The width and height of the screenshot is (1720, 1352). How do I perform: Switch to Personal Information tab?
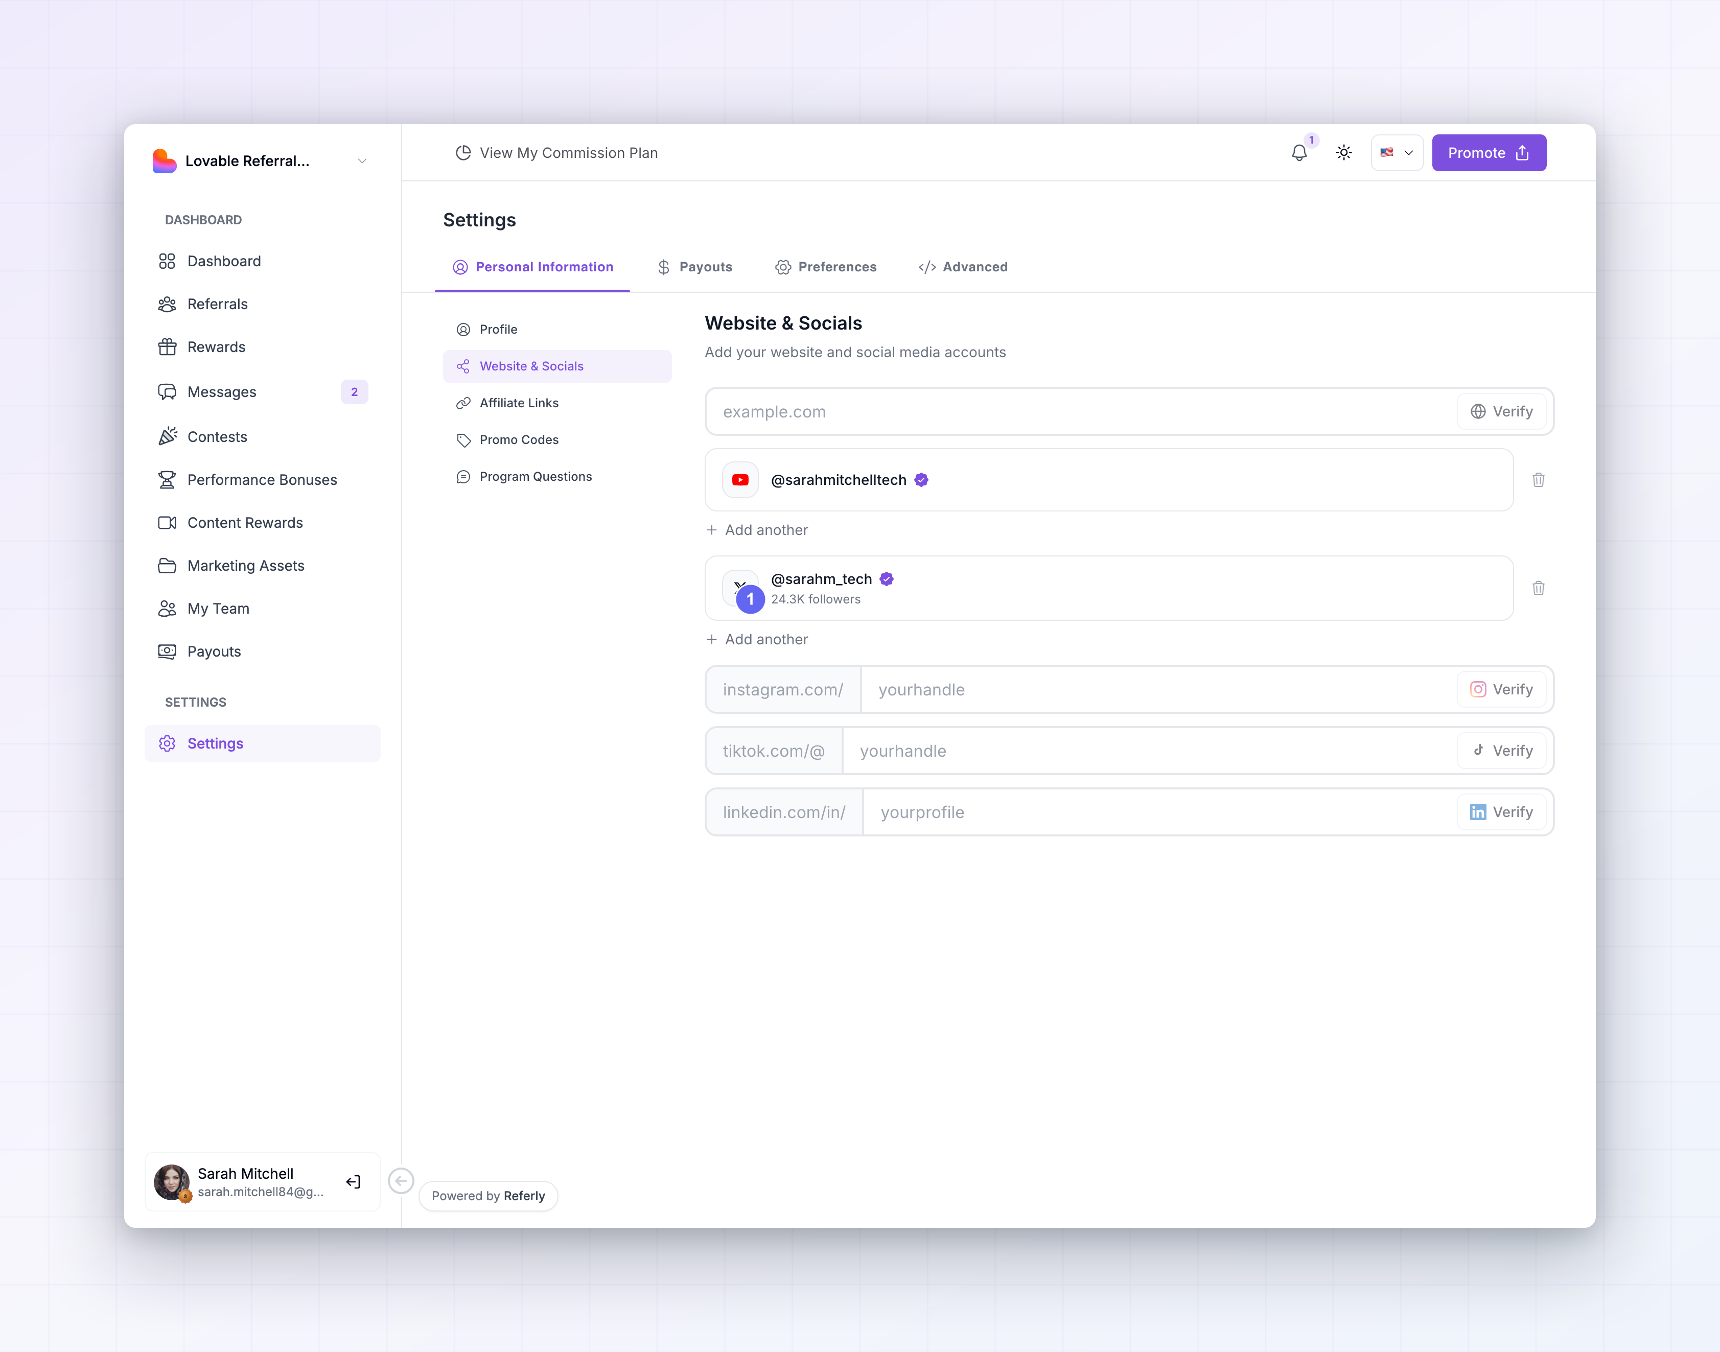(532, 267)
